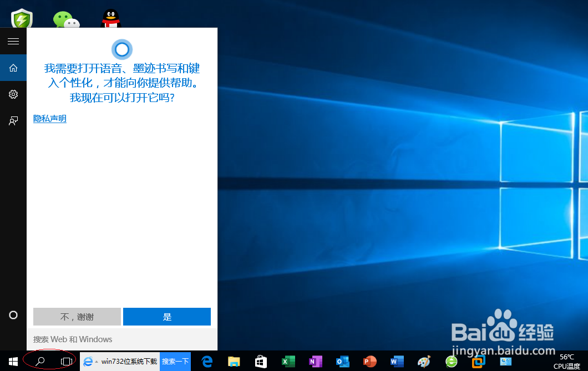Screen dimensions: 588x371
Task: Open the 隐私声明 privacy statement link
Action: pyautogui.click(x=49, y=118)
